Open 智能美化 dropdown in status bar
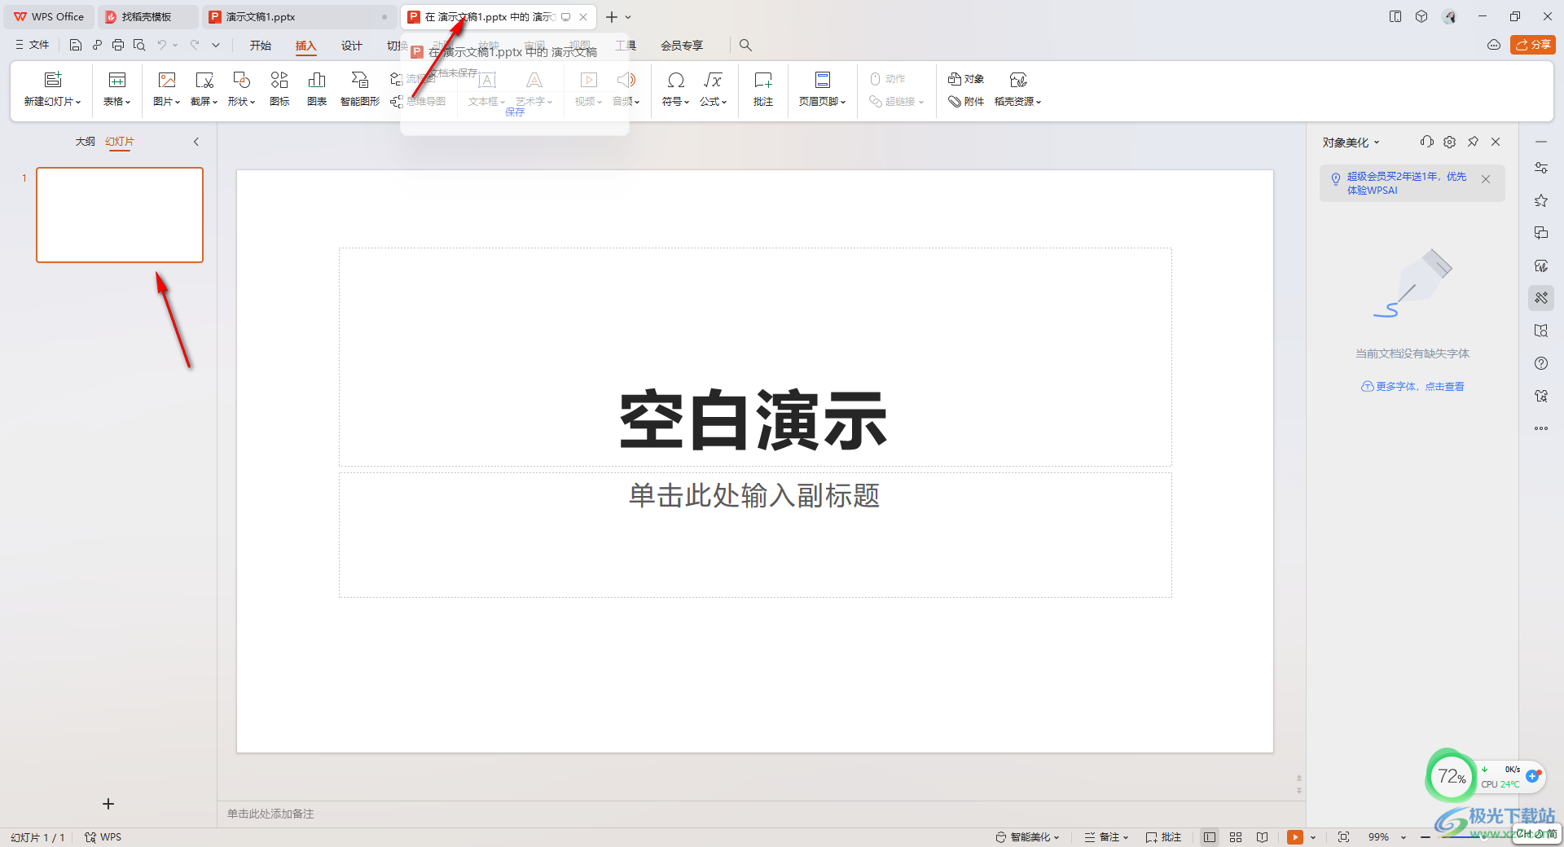This screenshot has width=1564, height=847. click(1027, 837)
